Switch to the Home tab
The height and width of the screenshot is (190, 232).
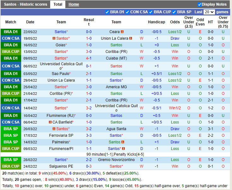74,4
